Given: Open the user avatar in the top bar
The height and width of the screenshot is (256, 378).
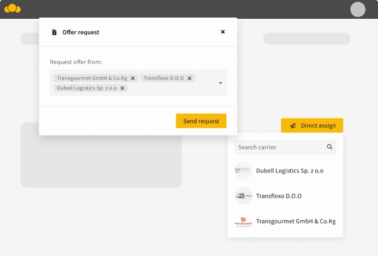Looking at the screenshot, I should (358, 9).
